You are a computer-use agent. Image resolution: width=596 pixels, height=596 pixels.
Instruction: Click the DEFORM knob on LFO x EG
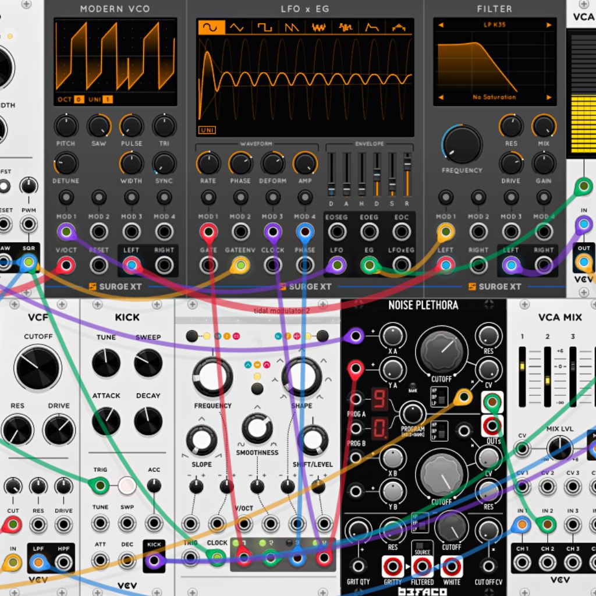(x=273, y=163)
